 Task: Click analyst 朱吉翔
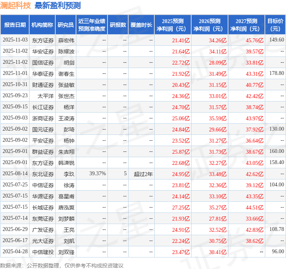point(66,152)
